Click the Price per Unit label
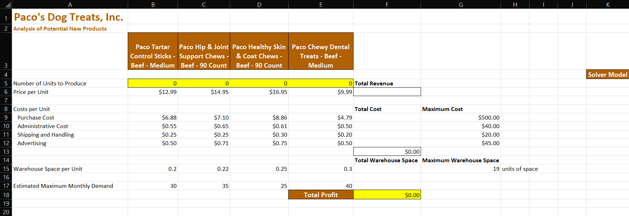 31,92
